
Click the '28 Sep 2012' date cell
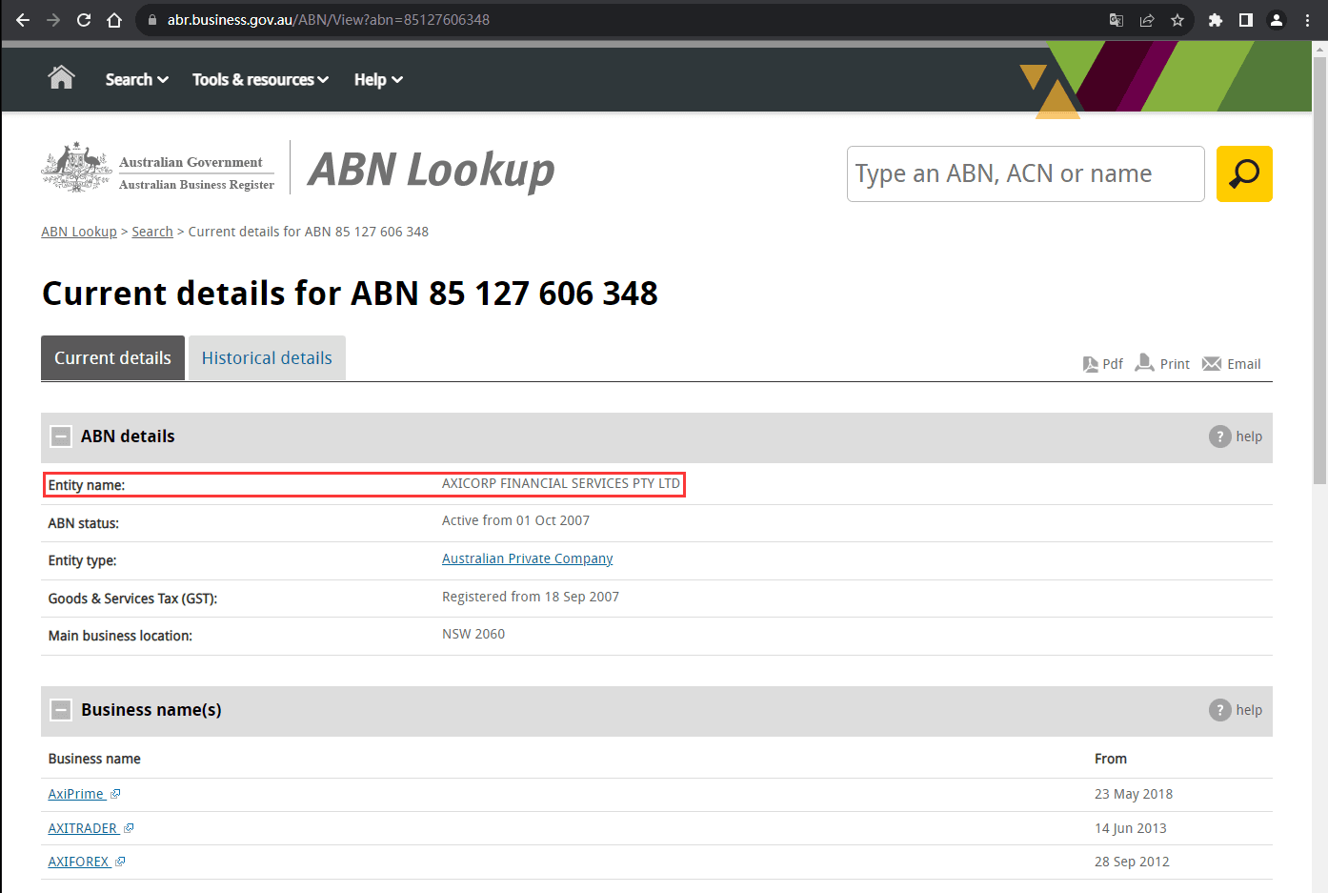(1132, 862)
